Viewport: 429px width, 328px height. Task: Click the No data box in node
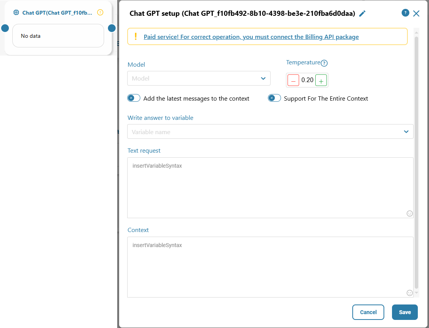[58, 36]
